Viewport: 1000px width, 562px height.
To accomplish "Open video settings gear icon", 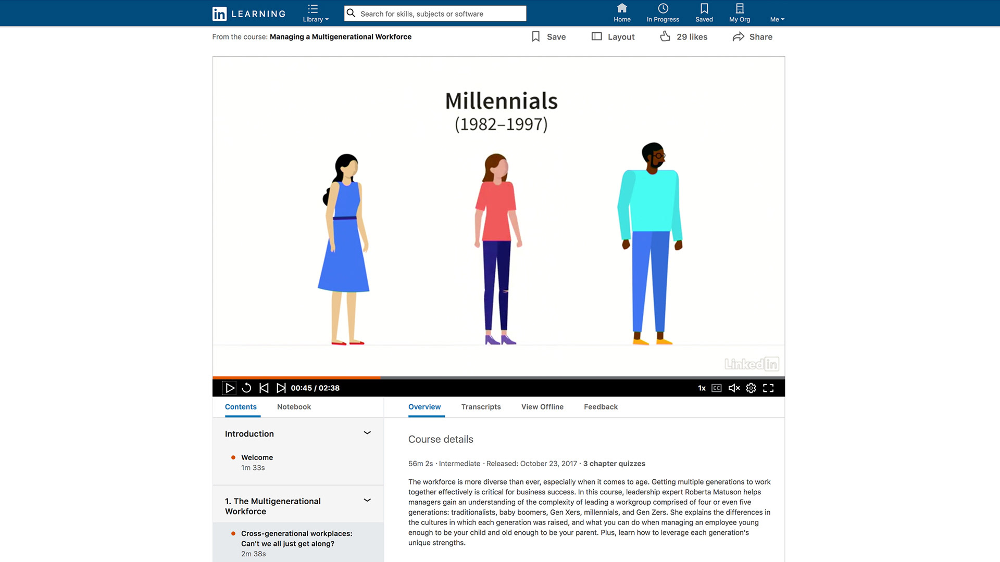I will coord(751,388).
